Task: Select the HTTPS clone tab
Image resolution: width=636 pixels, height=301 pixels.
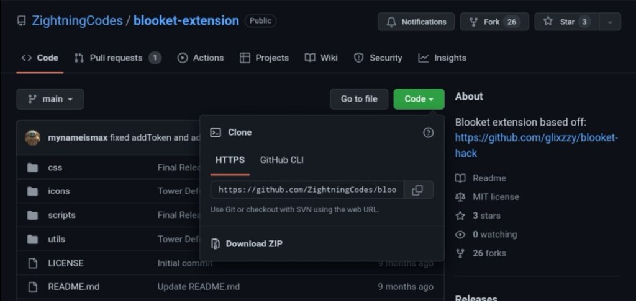Action: pyautogui.click(x=230, y=160)
